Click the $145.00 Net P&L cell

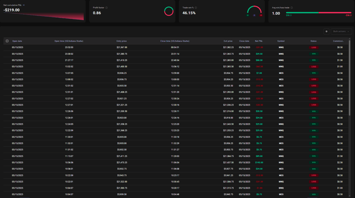coord(259,162)
